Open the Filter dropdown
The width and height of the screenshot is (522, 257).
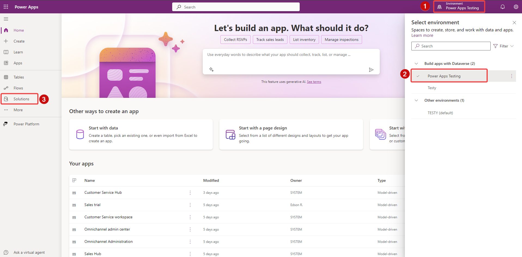tap(503, 46)
